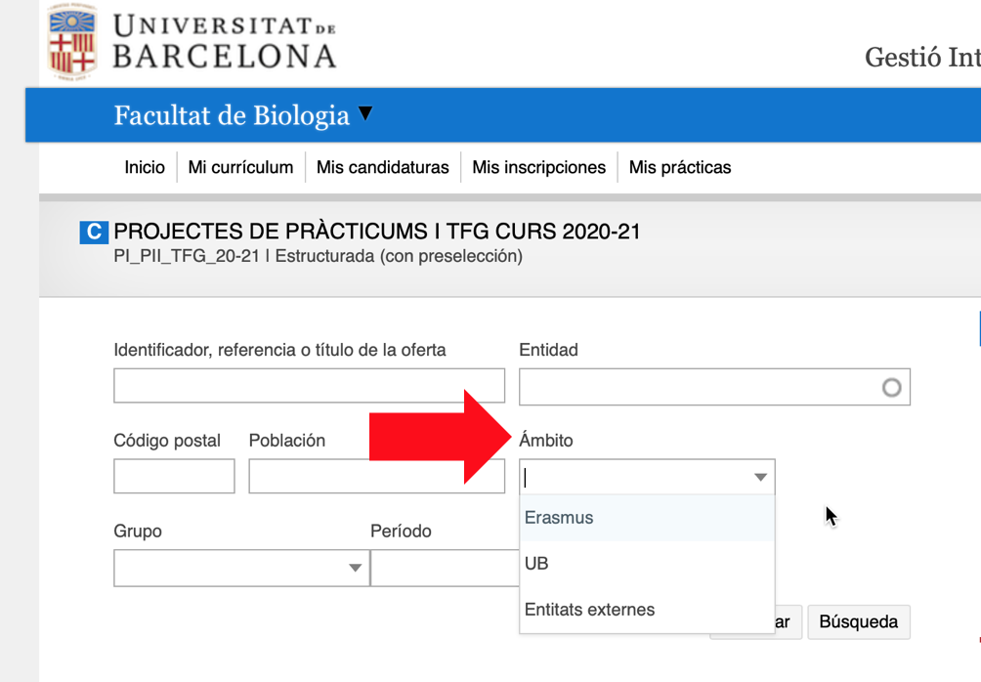Pick Entitats externes from the Ámbito options
Screen dimensions: 981x682
[589, 610]
